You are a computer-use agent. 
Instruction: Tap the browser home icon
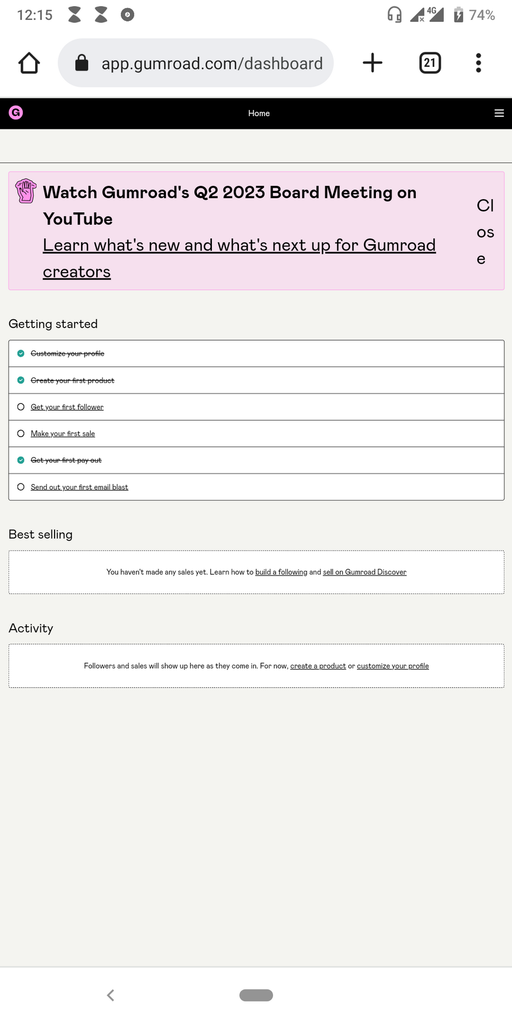29,63
